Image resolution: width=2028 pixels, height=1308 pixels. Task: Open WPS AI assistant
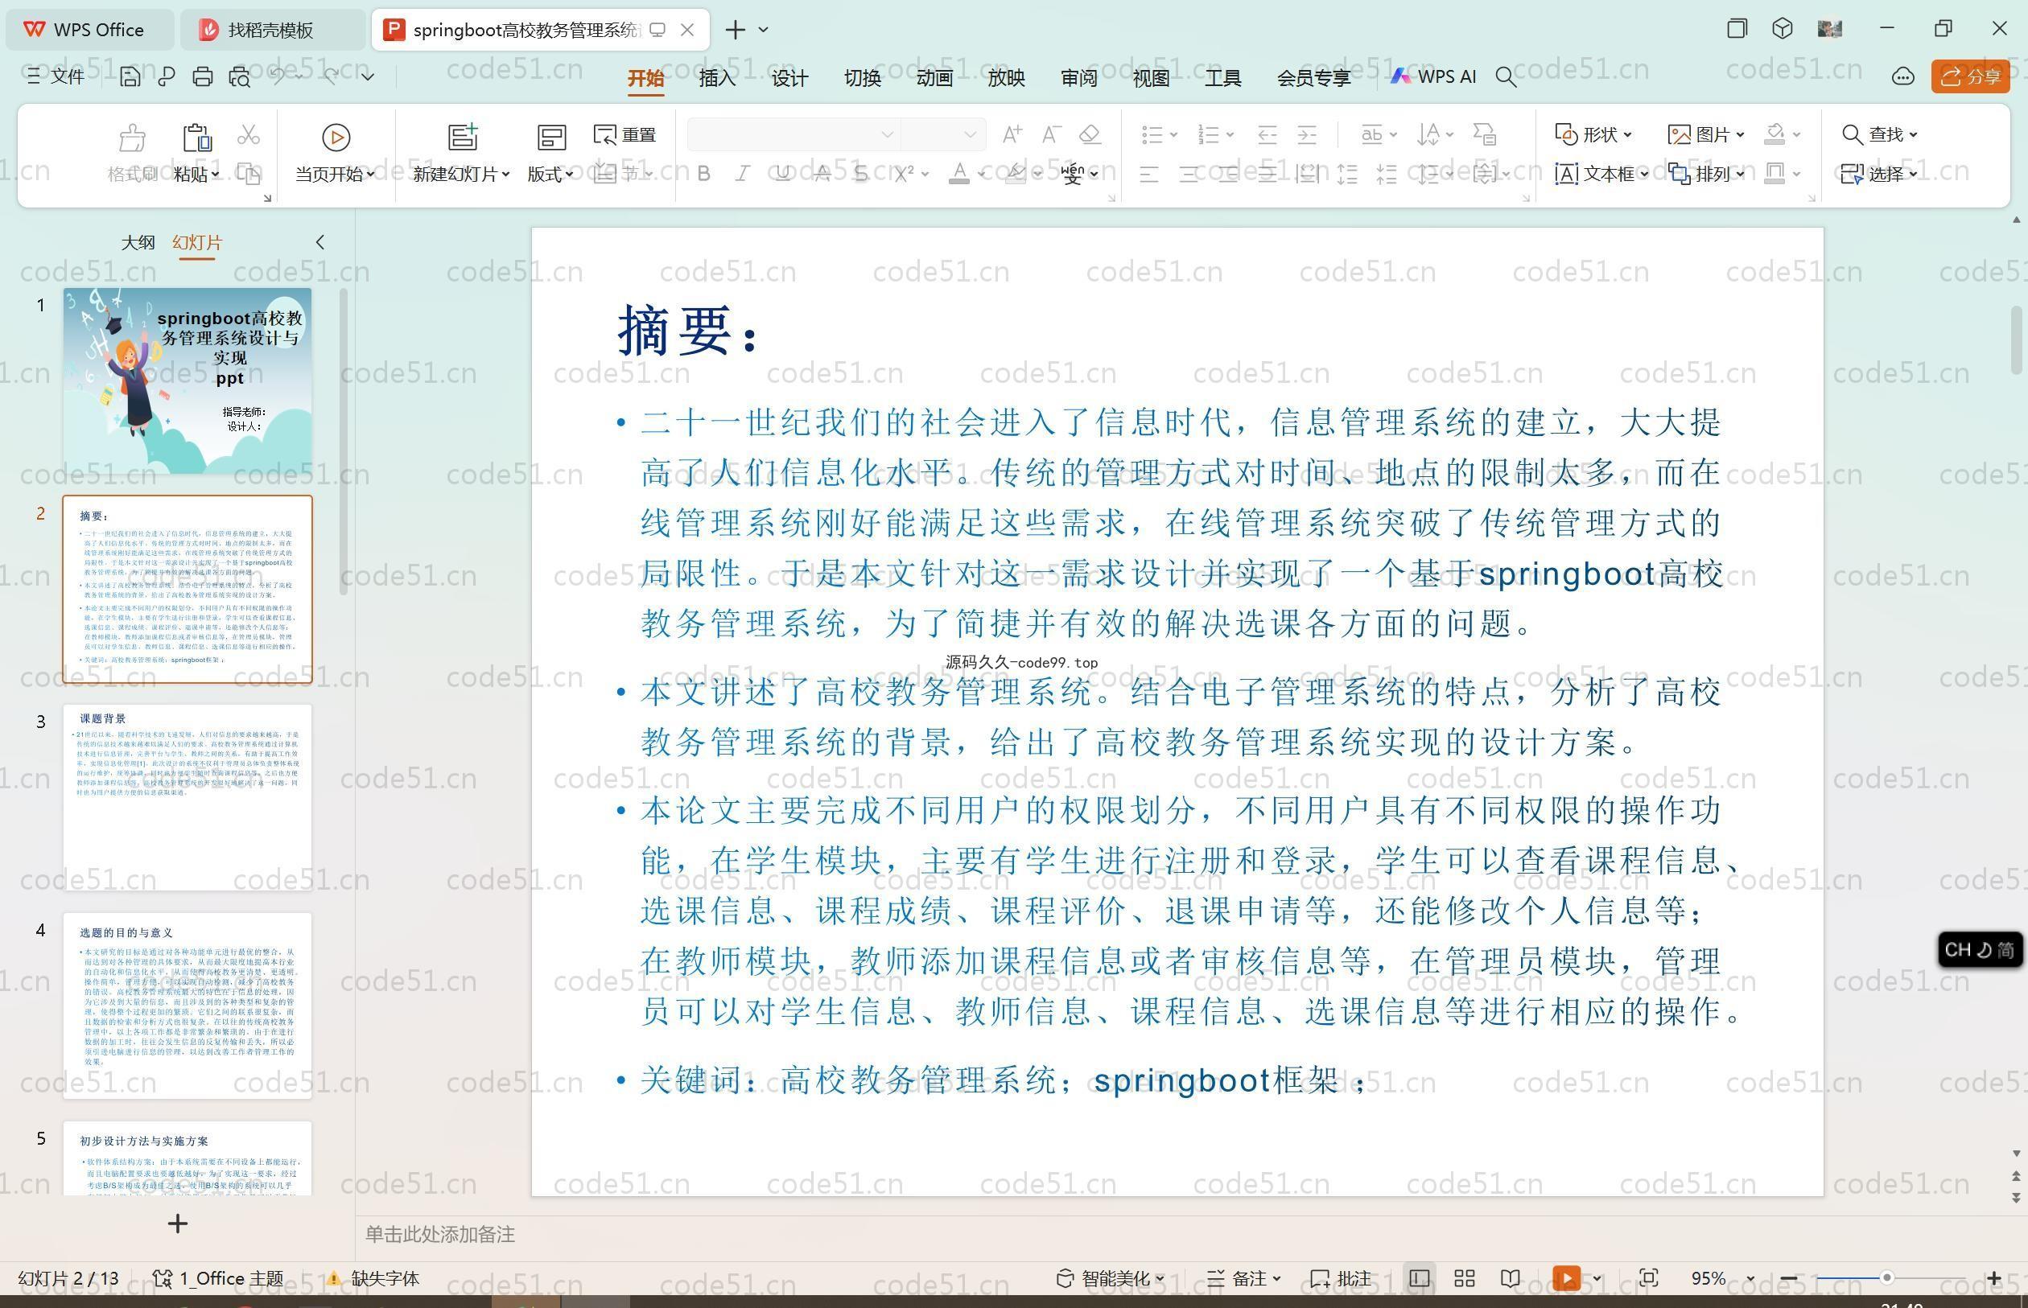[x=1433, y=76]
